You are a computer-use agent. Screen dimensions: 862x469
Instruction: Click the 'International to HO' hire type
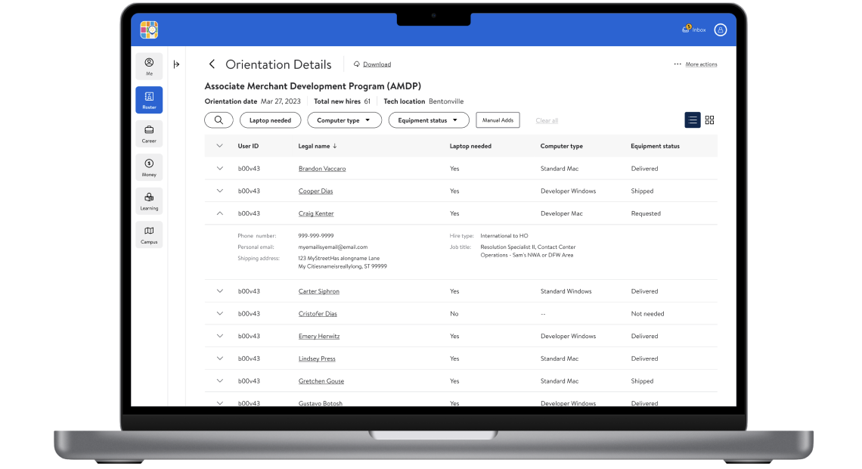click(504, 236)
